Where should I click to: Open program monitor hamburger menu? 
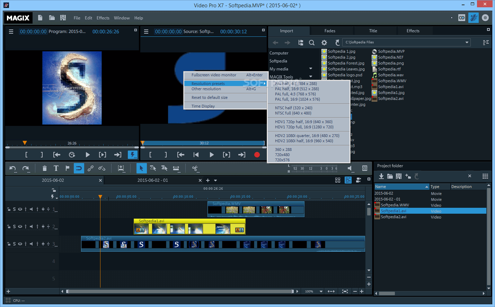(11, 32)
